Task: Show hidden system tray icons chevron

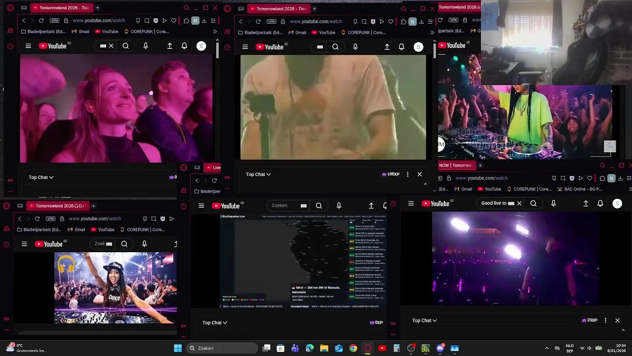Action: point(547,348)
